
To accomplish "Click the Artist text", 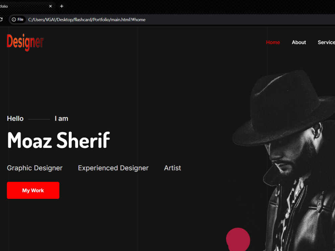I will tap(173, 168).
